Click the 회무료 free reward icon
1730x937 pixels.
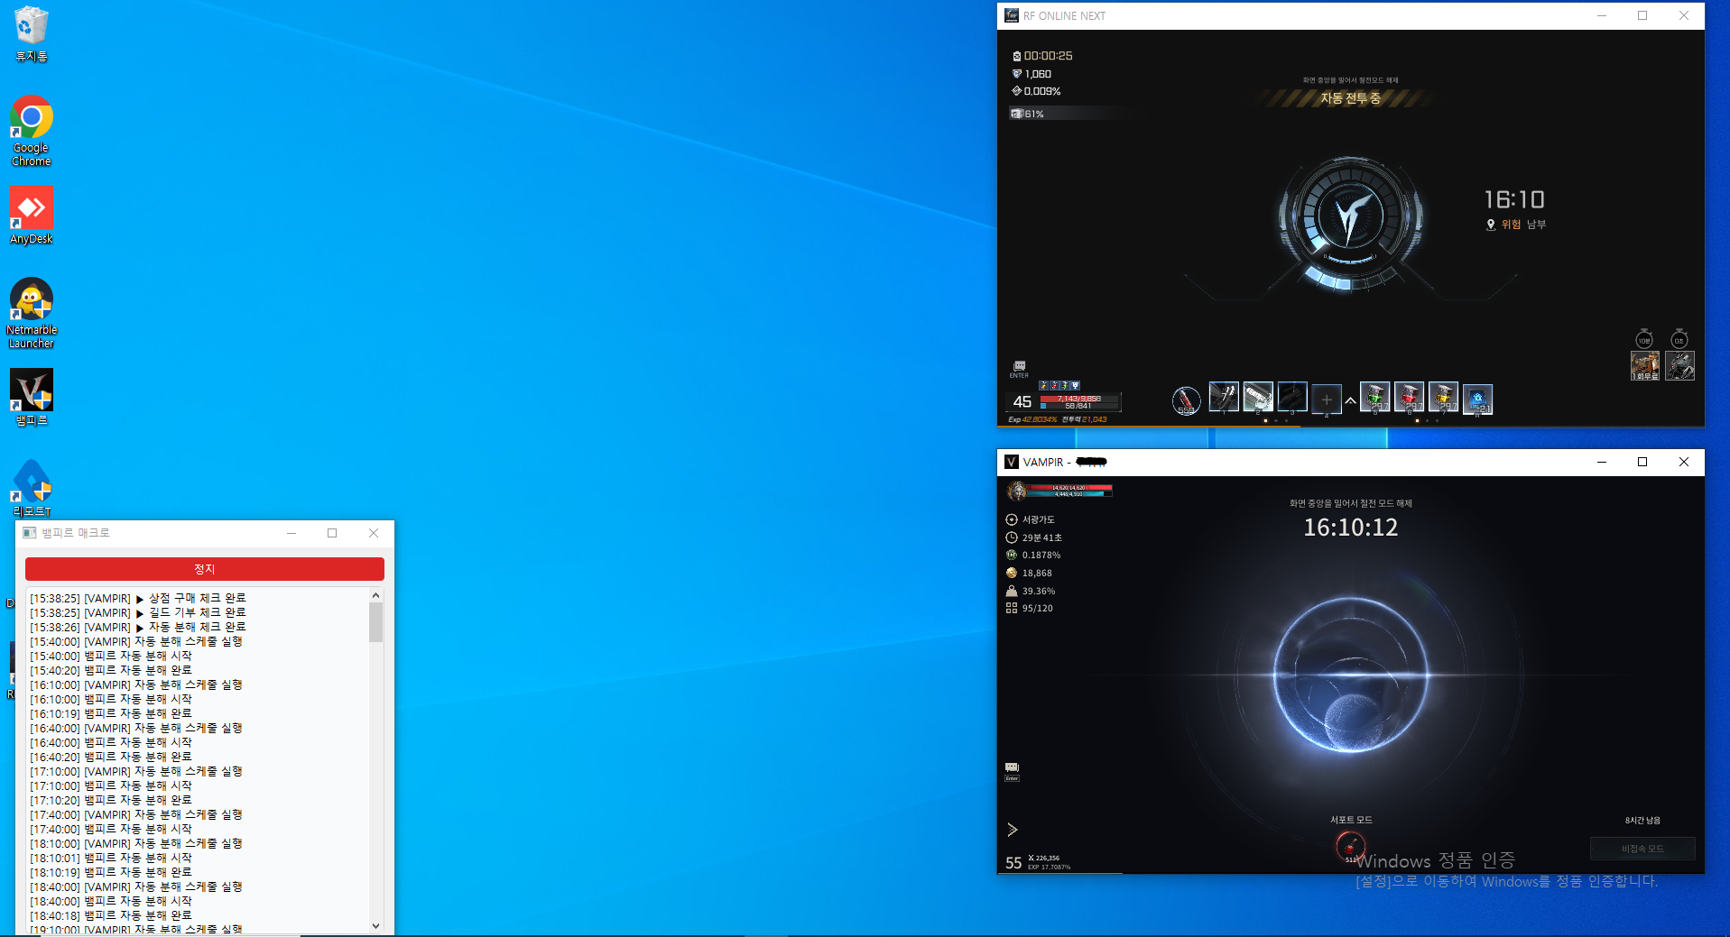(x=1644, y=365)
